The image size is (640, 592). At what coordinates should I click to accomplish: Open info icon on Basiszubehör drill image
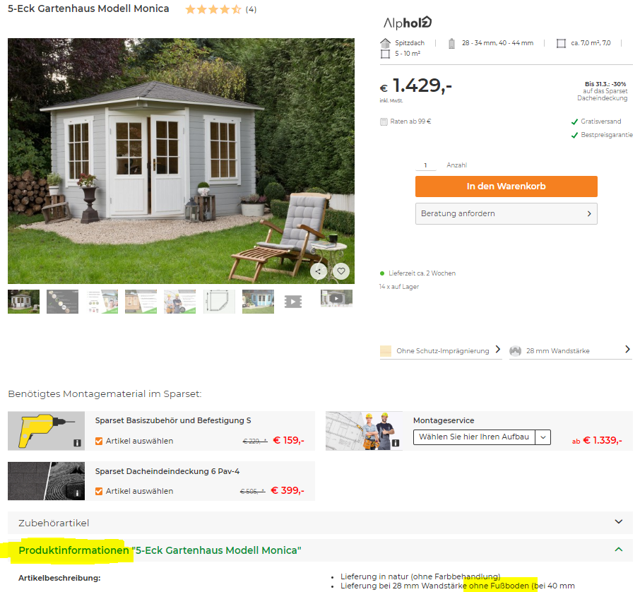[77, 443]
